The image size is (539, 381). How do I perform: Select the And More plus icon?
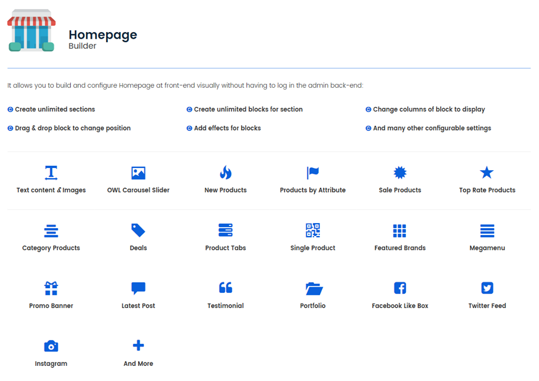(138, 345)
